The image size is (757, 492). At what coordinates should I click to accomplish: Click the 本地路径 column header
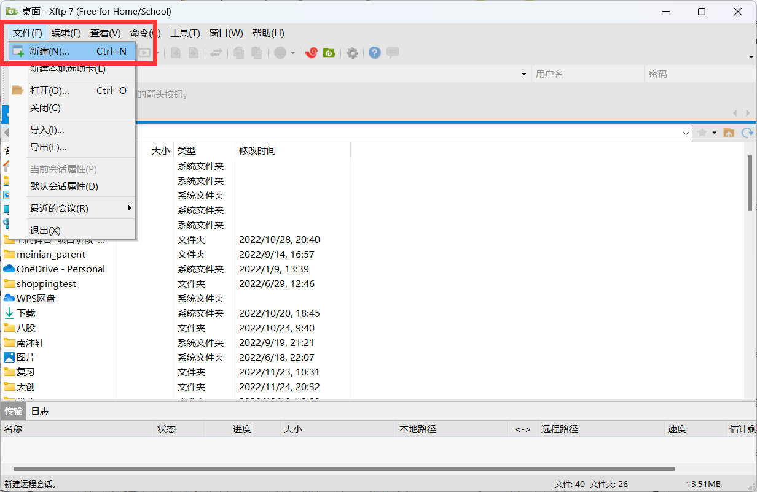click(452, 429)
